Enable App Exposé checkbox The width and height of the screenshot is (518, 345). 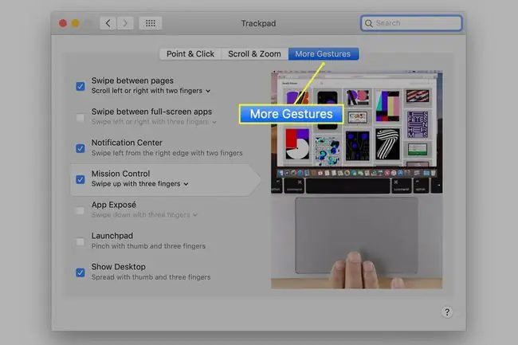pos(80,210)
